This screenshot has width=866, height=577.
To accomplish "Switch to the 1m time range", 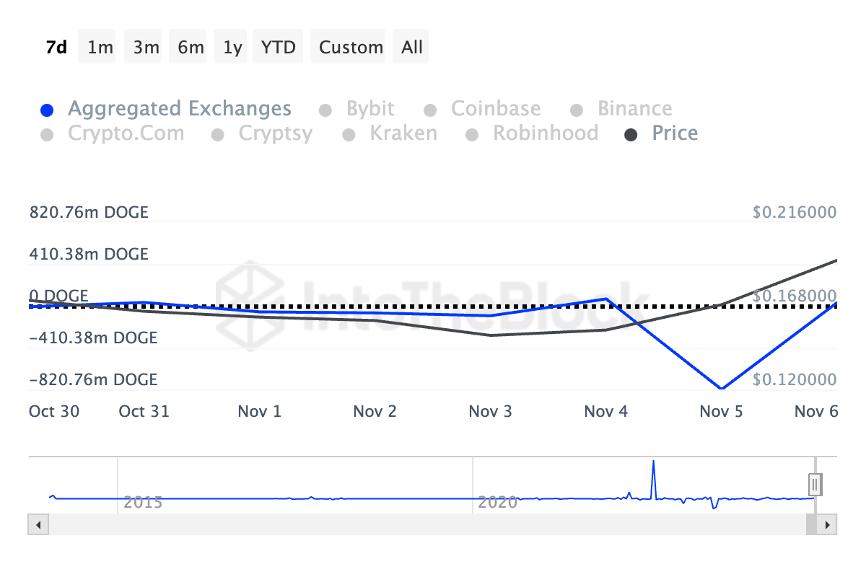I will pyautogui.click(x=100, y=48).
